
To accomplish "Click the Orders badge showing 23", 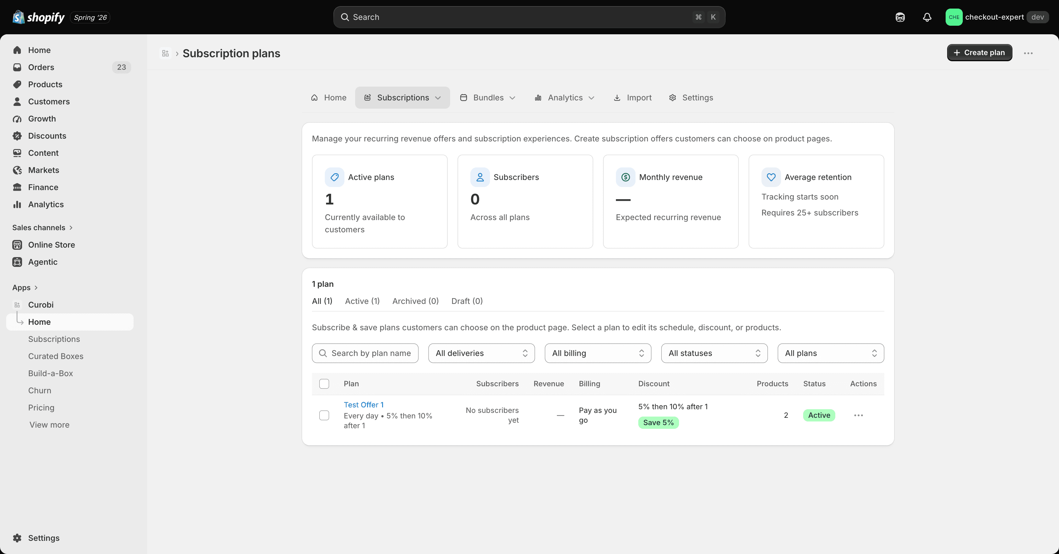I will click(x=121, y=67).
